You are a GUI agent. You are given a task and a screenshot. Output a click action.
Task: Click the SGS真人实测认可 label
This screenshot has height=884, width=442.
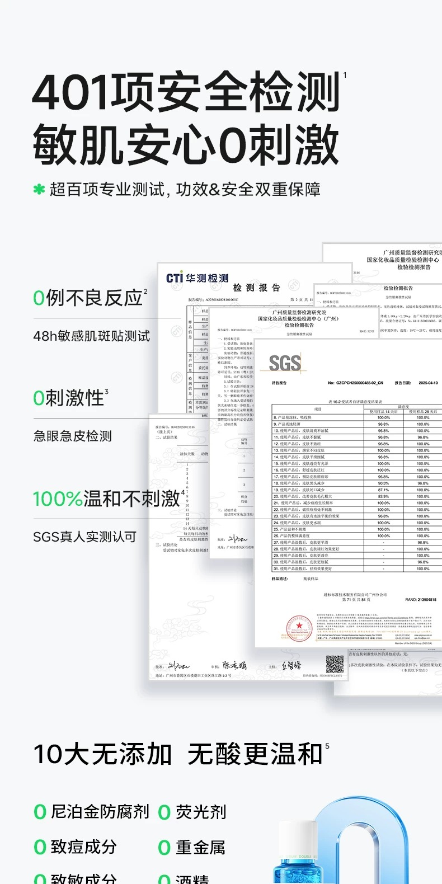tap(84, 537)
